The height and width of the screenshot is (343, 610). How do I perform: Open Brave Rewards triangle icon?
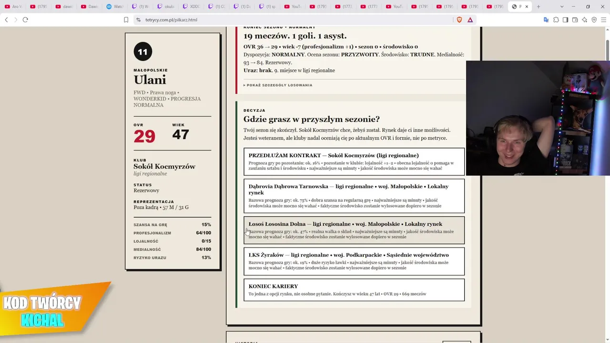tap(470, 20)
